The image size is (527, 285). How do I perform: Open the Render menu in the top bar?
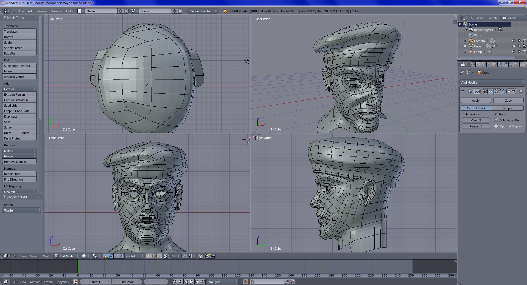(x=42, y=11)
